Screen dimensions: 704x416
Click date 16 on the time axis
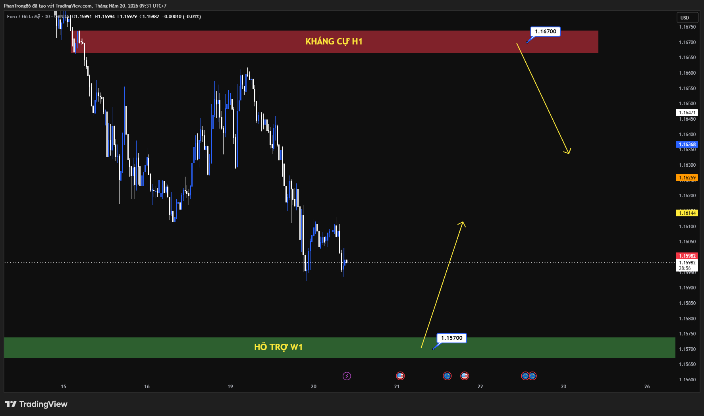147,387
